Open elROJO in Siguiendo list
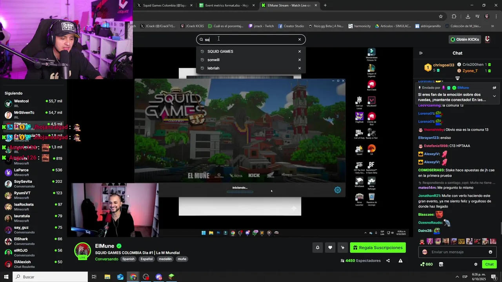Screen dimensions: 502x282 (33, 253)
